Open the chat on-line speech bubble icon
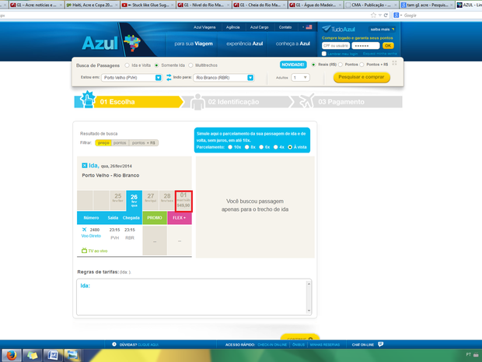The image size is (482, 362). click(x=381, y=343)
